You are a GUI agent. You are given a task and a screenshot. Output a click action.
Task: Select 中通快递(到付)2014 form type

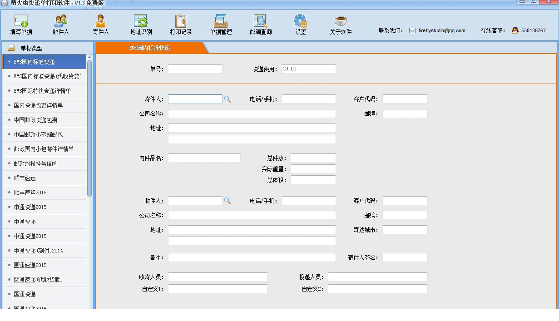coord(45,251)
